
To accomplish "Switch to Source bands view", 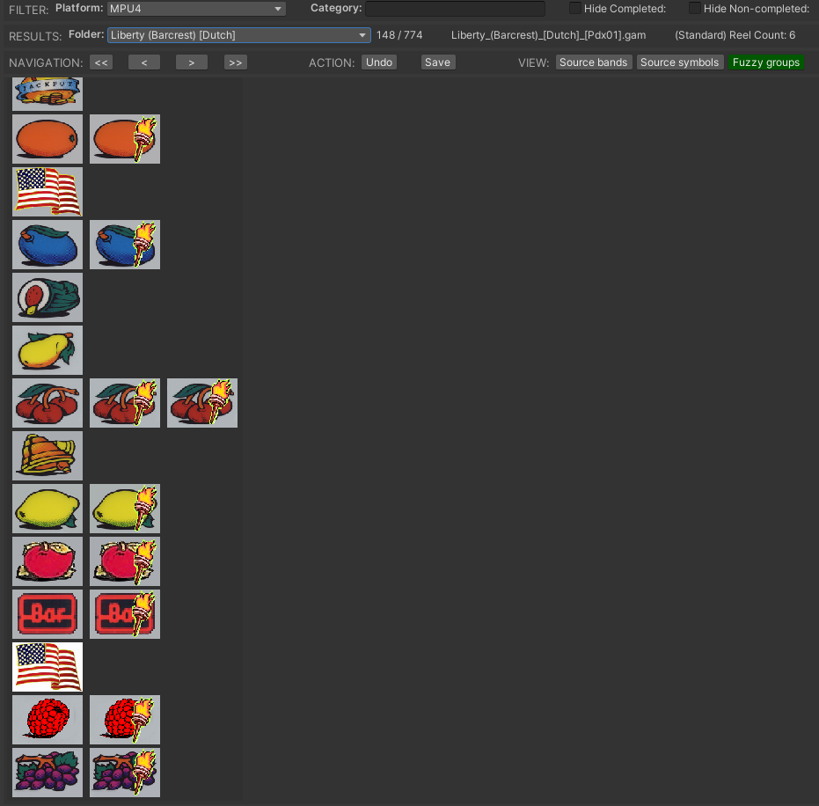I will 594,62.
